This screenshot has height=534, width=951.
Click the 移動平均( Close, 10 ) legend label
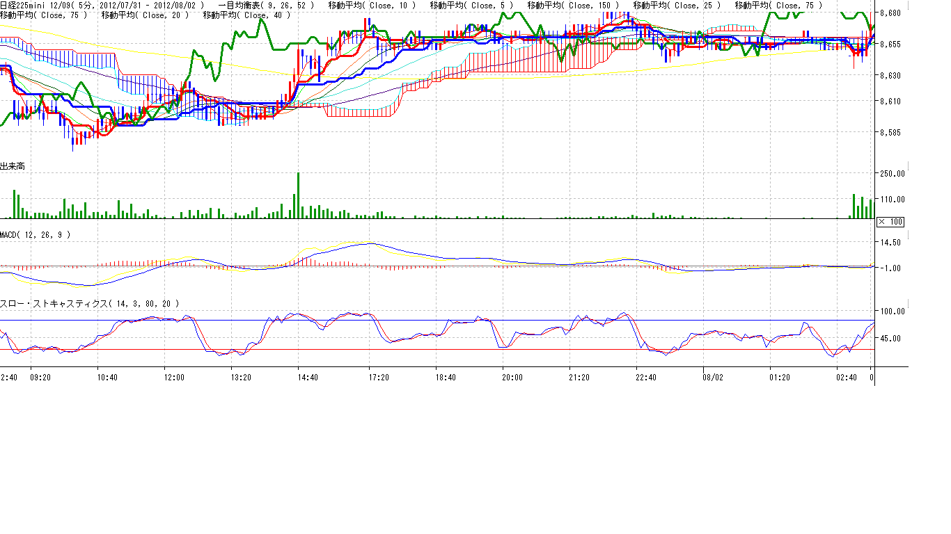pyautogui.click(x=372, y=6)
